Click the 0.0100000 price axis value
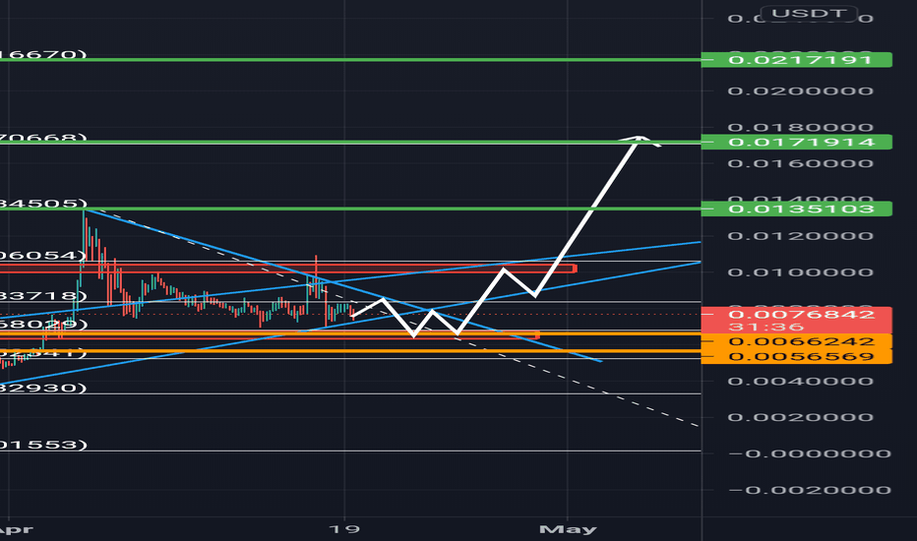Viewport: 917px width, 541px height. coord(801,272)
